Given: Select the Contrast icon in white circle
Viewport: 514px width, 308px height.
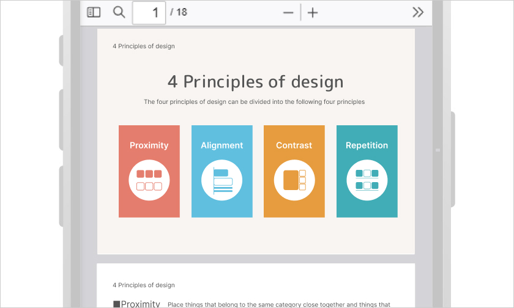Looking at the screenshot, I should [x=294, y=180].
